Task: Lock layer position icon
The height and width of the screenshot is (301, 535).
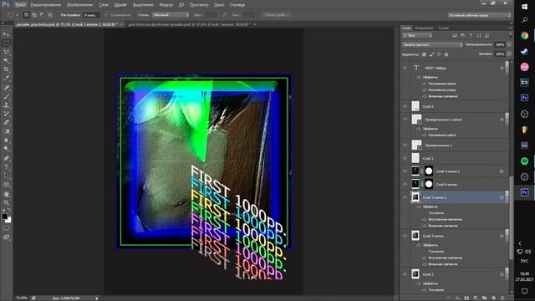Action: pos(439,54)
